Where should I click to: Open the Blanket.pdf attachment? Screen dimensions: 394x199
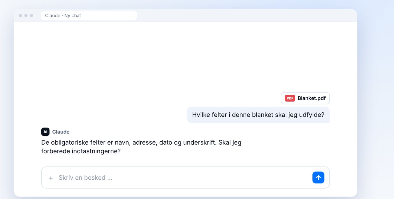point(305,98)
